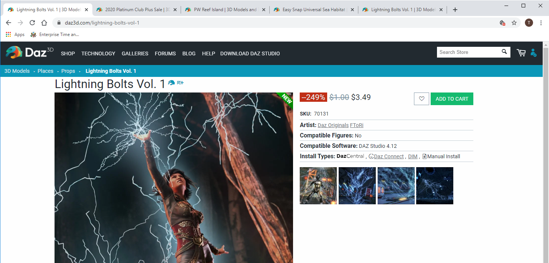Viewport: 549px width, 263px height.
Task: Open the BLOG menu item
Action: coord(189,53)
